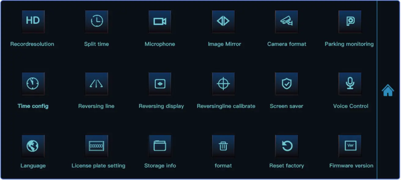Open the Language settings
The width and height of the screenshot is (401, 180).
[x=33, y=146]
